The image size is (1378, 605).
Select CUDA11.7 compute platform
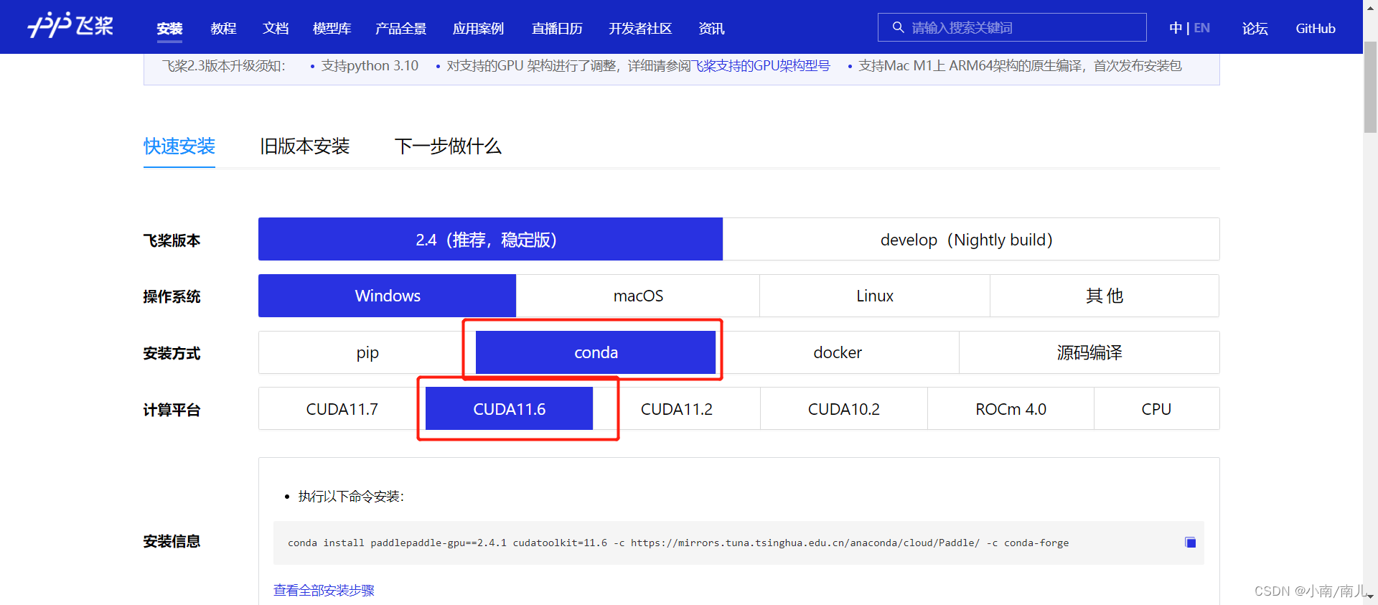tap(342, 409)
